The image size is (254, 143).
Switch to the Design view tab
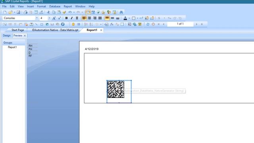[7, 35]
